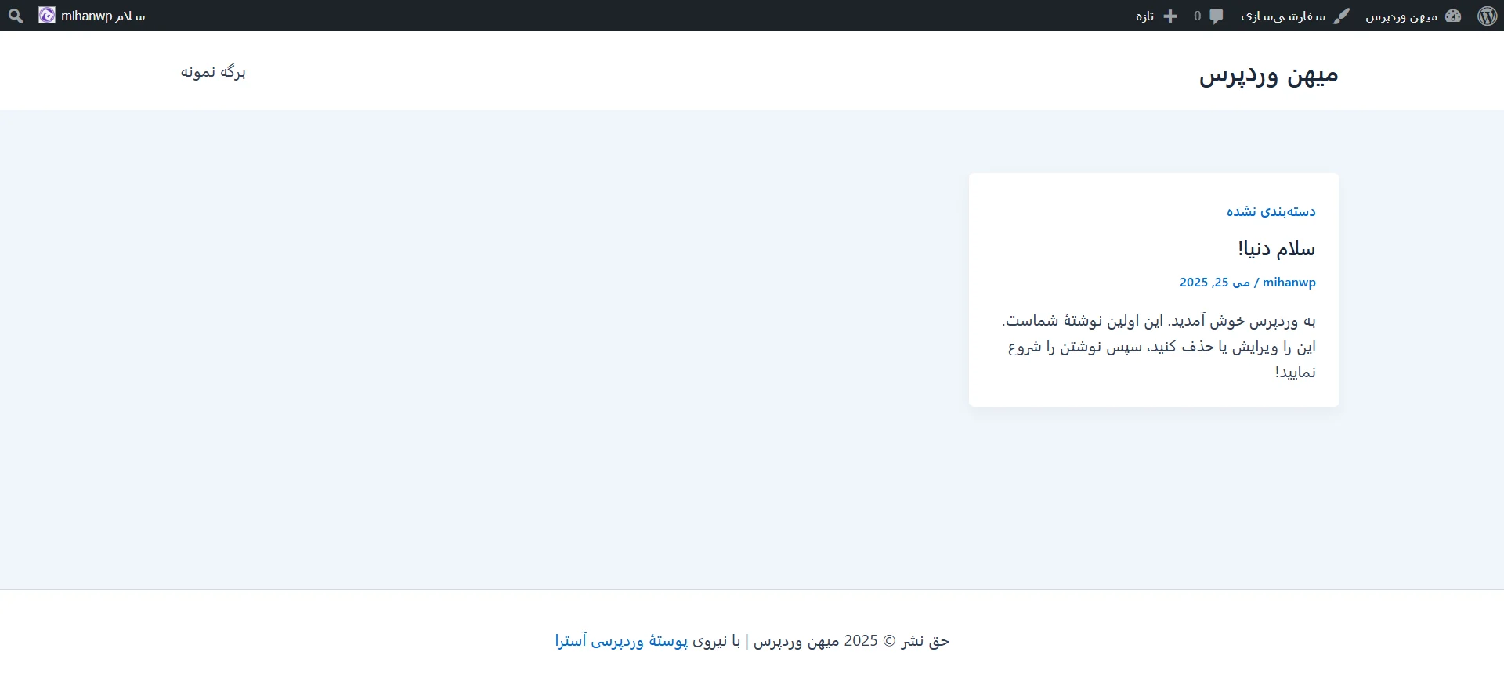
Task: Click the میهن وردپرس site title
Action: [x=1268, y=74]
